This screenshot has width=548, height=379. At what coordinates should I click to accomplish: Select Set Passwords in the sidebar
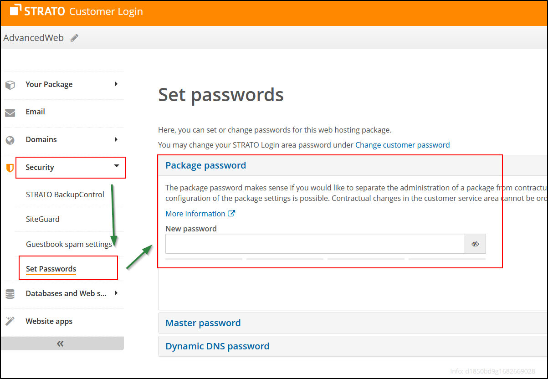51,268
